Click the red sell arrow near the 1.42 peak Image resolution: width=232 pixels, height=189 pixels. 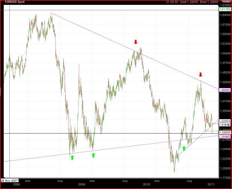coord(200,75)
